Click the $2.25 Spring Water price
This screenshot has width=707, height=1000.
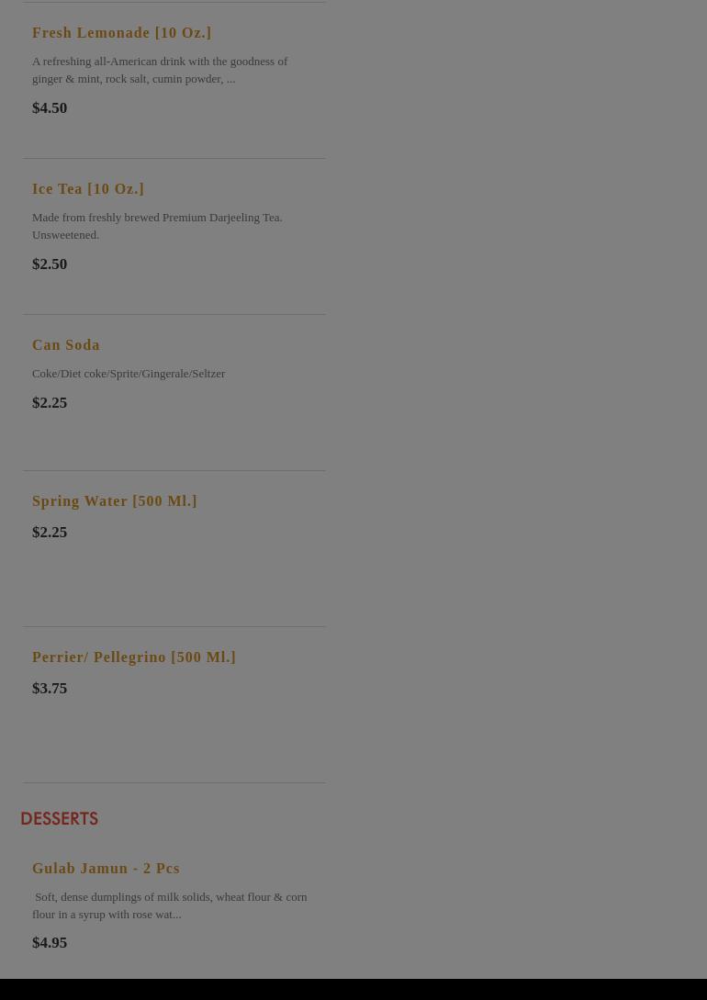(50, 532)
